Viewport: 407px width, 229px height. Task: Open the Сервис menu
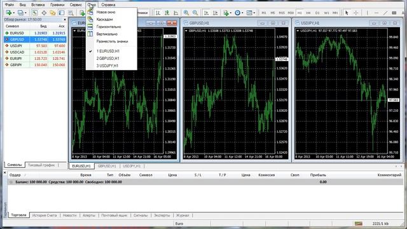click(76, 4)
